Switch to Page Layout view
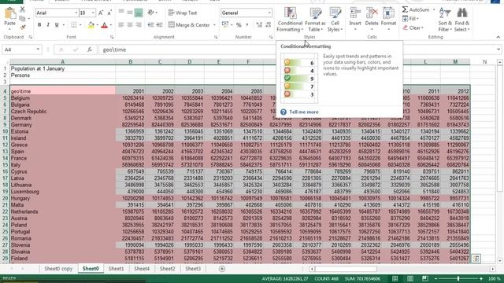The height and width of the screenshot is (283, 504). coord(410,278)
